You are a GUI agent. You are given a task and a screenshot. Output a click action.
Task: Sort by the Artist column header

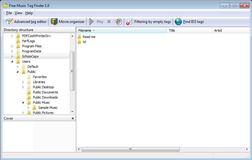pyautogui.click(x=231, y=30)
